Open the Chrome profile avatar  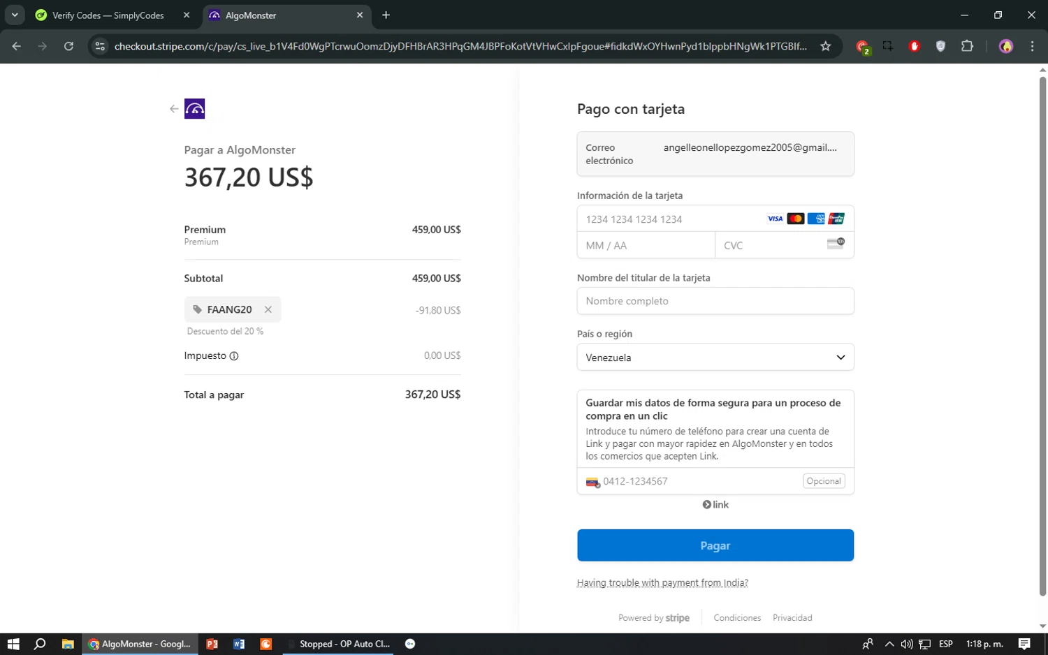(1006, 46)
